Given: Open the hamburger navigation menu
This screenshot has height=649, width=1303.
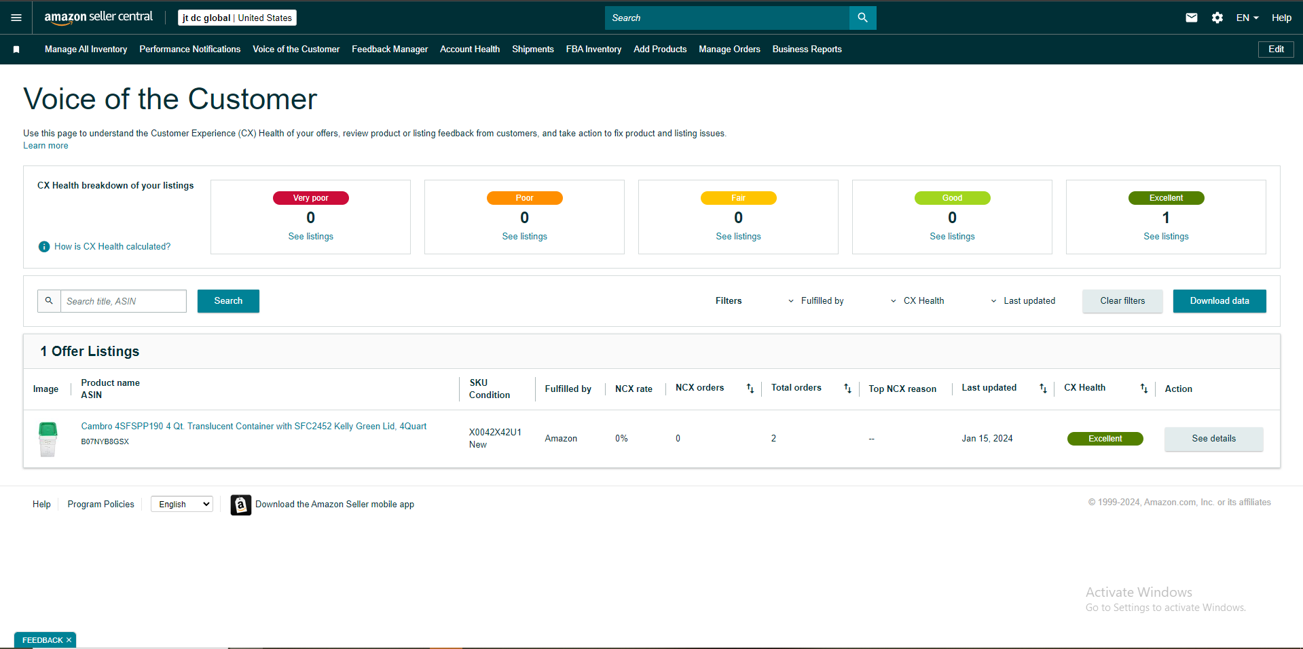Looking at the screenshot, I should tap(16, 18).
